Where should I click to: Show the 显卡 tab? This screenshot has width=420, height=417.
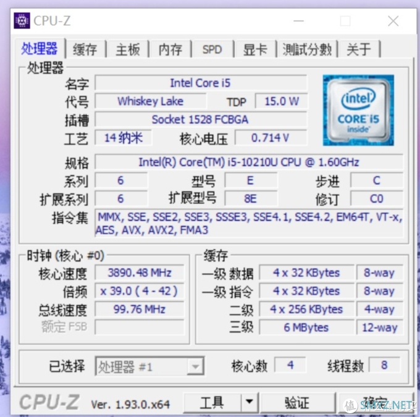pos(254,49)
